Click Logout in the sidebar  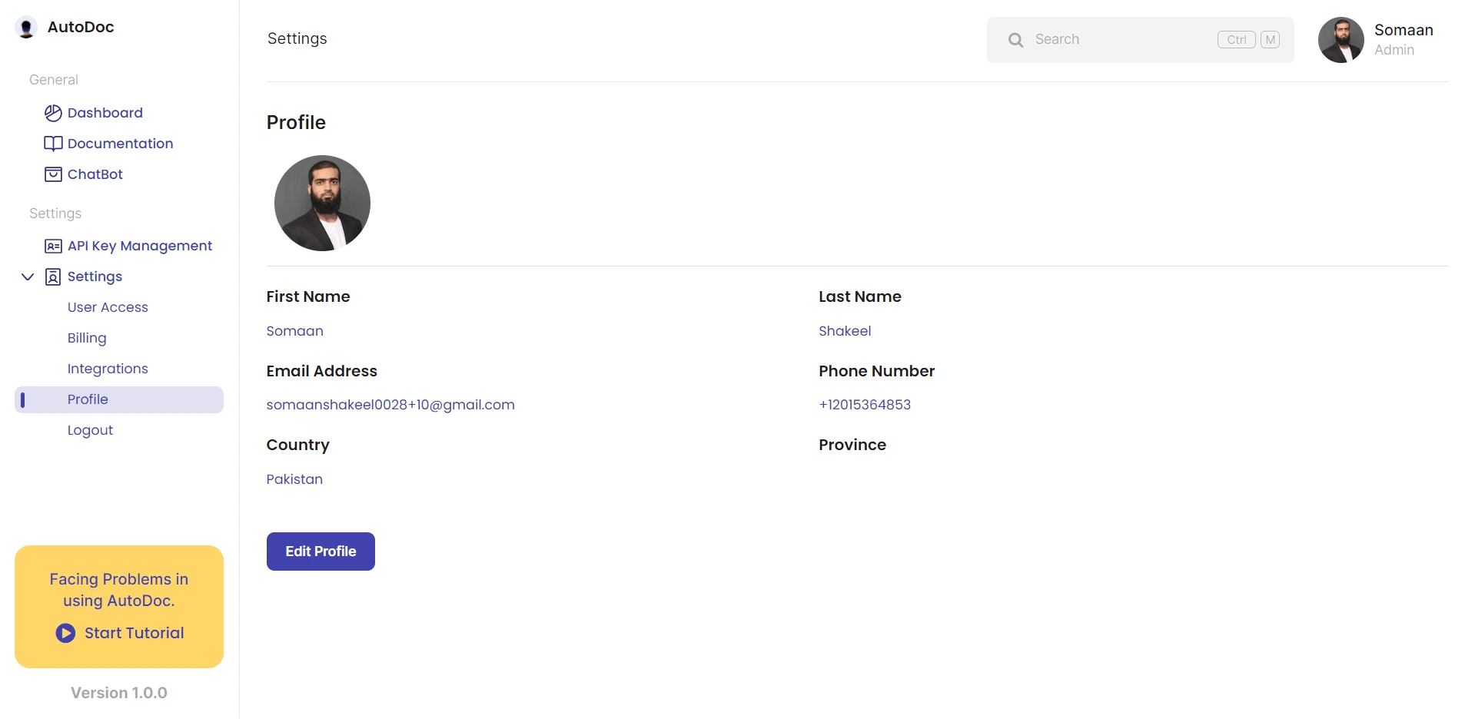coord(90,430)
